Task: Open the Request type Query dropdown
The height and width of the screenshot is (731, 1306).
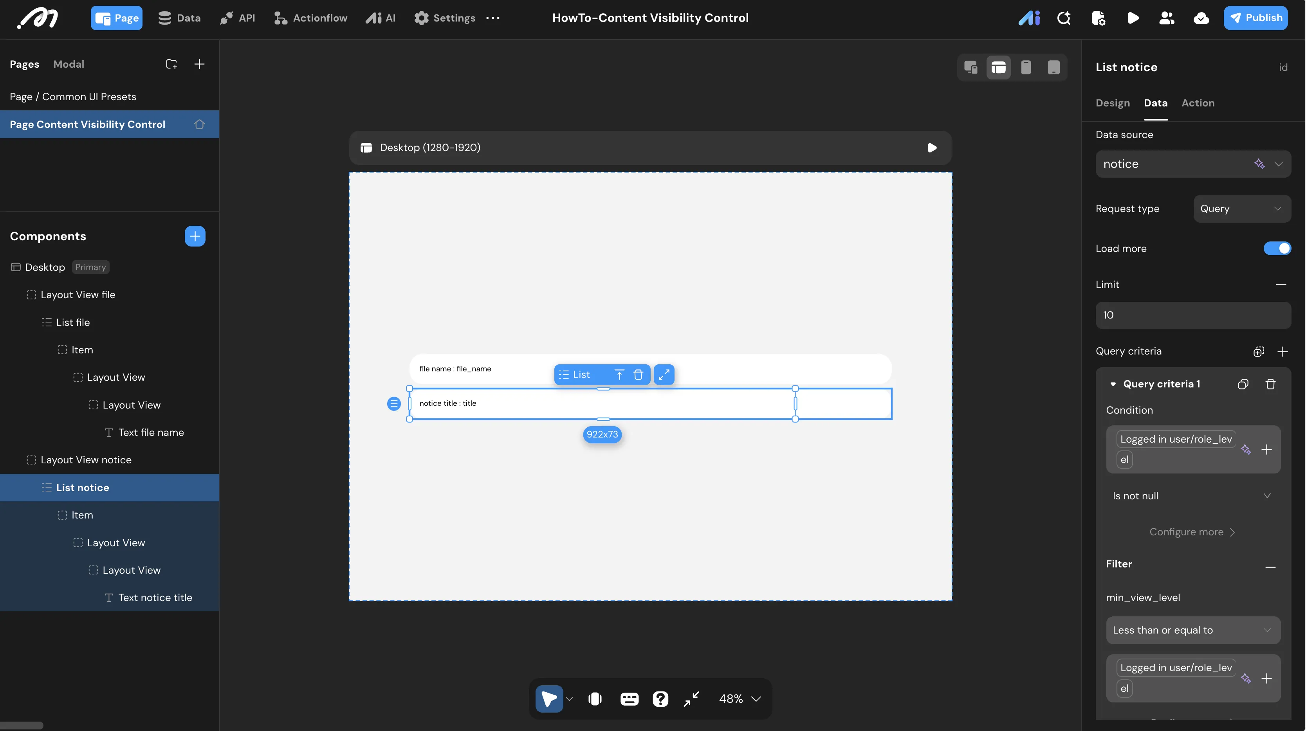Action: 1242,209
